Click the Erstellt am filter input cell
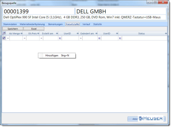The width and height of the screenshot is (172, 128). [51, 38]
